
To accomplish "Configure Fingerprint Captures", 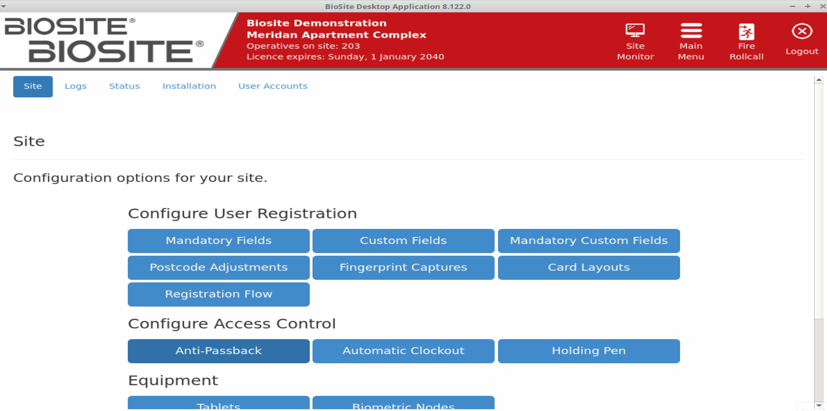I will (x=403, y=268).
